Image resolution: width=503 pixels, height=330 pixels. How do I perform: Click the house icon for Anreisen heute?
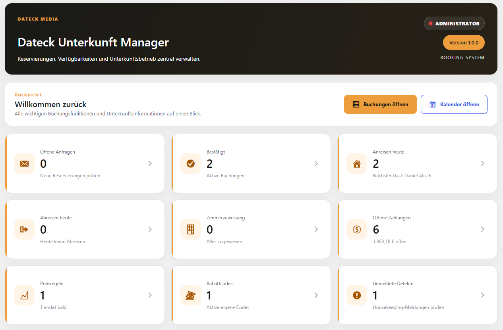[357, 163]
